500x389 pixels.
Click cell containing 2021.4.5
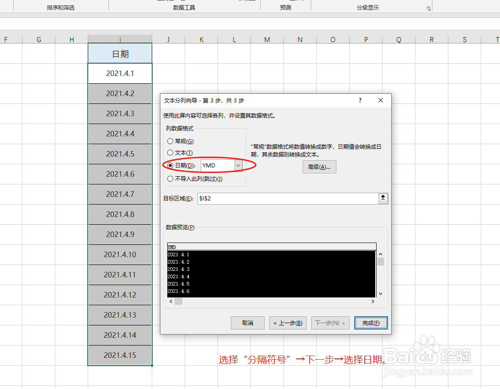point(120,154)
